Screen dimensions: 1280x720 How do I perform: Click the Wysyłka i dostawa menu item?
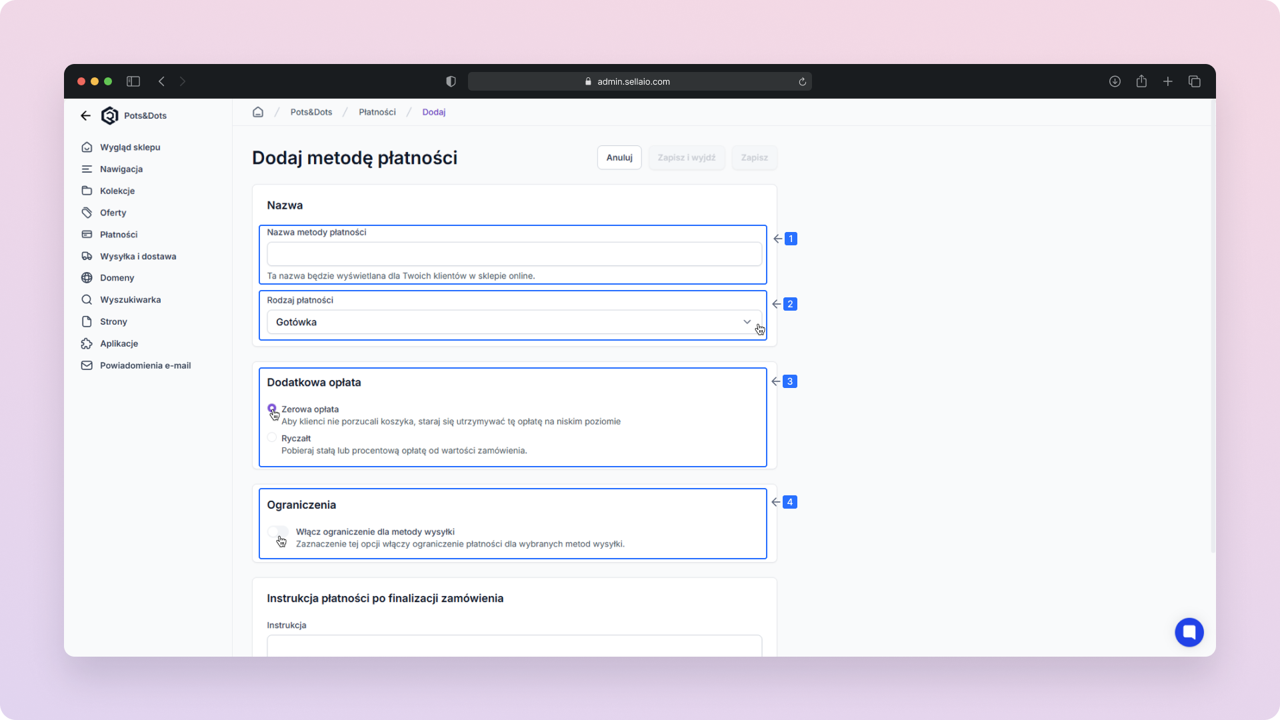138,256
